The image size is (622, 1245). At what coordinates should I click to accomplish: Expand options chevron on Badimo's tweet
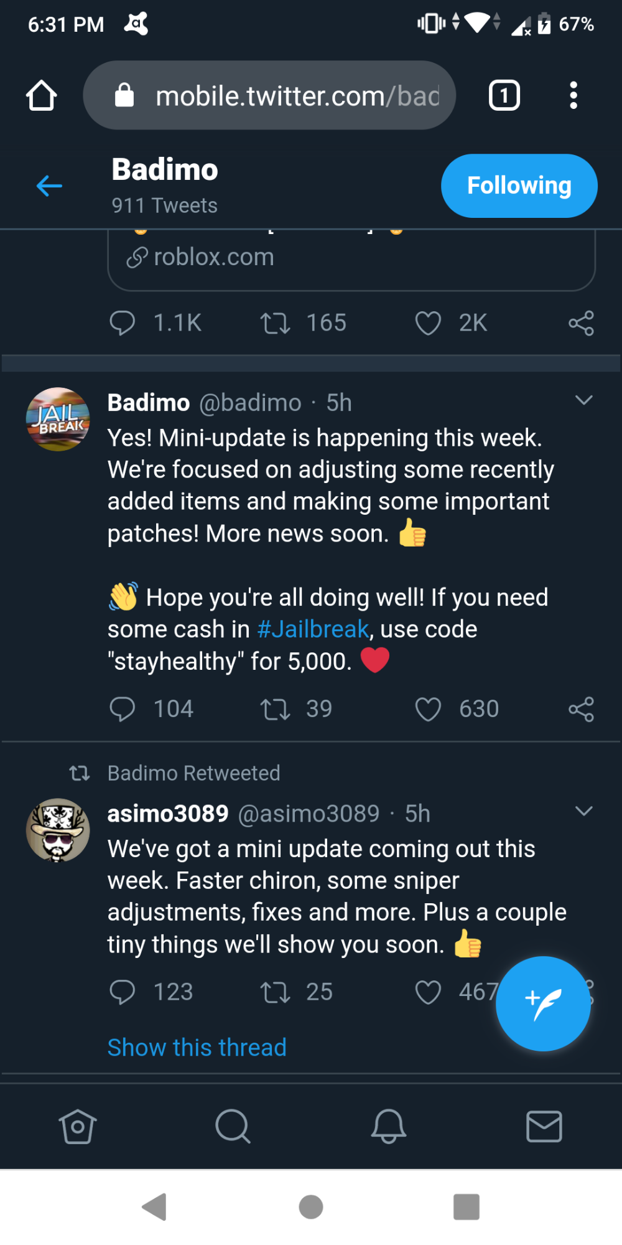pyautogui.click(x=583, y=400)
